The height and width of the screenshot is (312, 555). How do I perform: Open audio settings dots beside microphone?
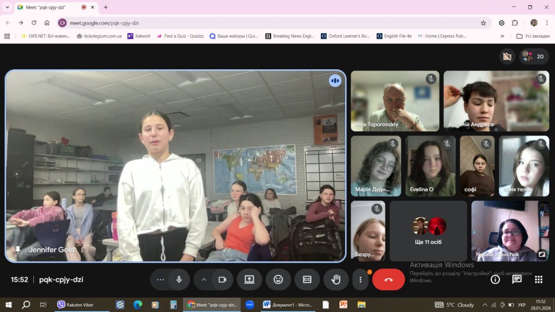tap(160, 280)
